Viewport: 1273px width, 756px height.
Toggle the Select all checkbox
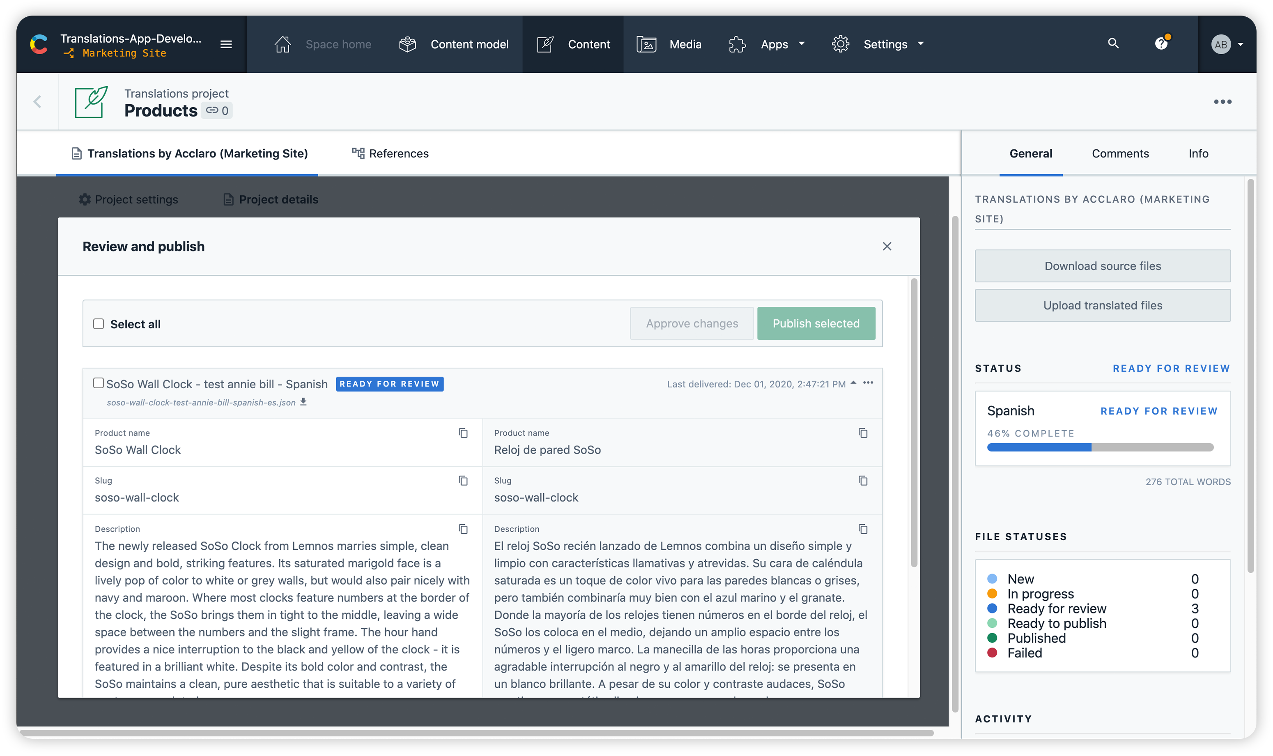click(98, 323)
